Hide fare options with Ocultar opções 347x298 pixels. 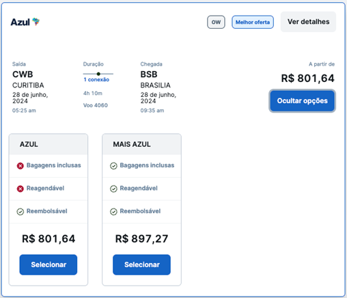click(x=302, y=100)
